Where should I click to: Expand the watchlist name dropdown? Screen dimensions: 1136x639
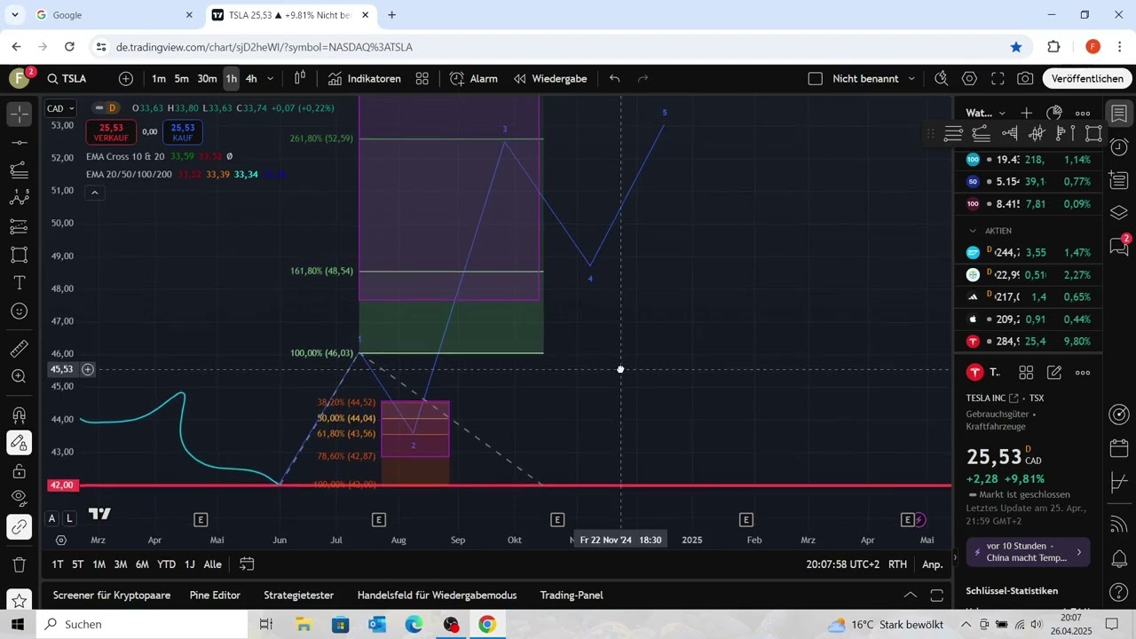pyautogui.click(x=1002, y=114)
